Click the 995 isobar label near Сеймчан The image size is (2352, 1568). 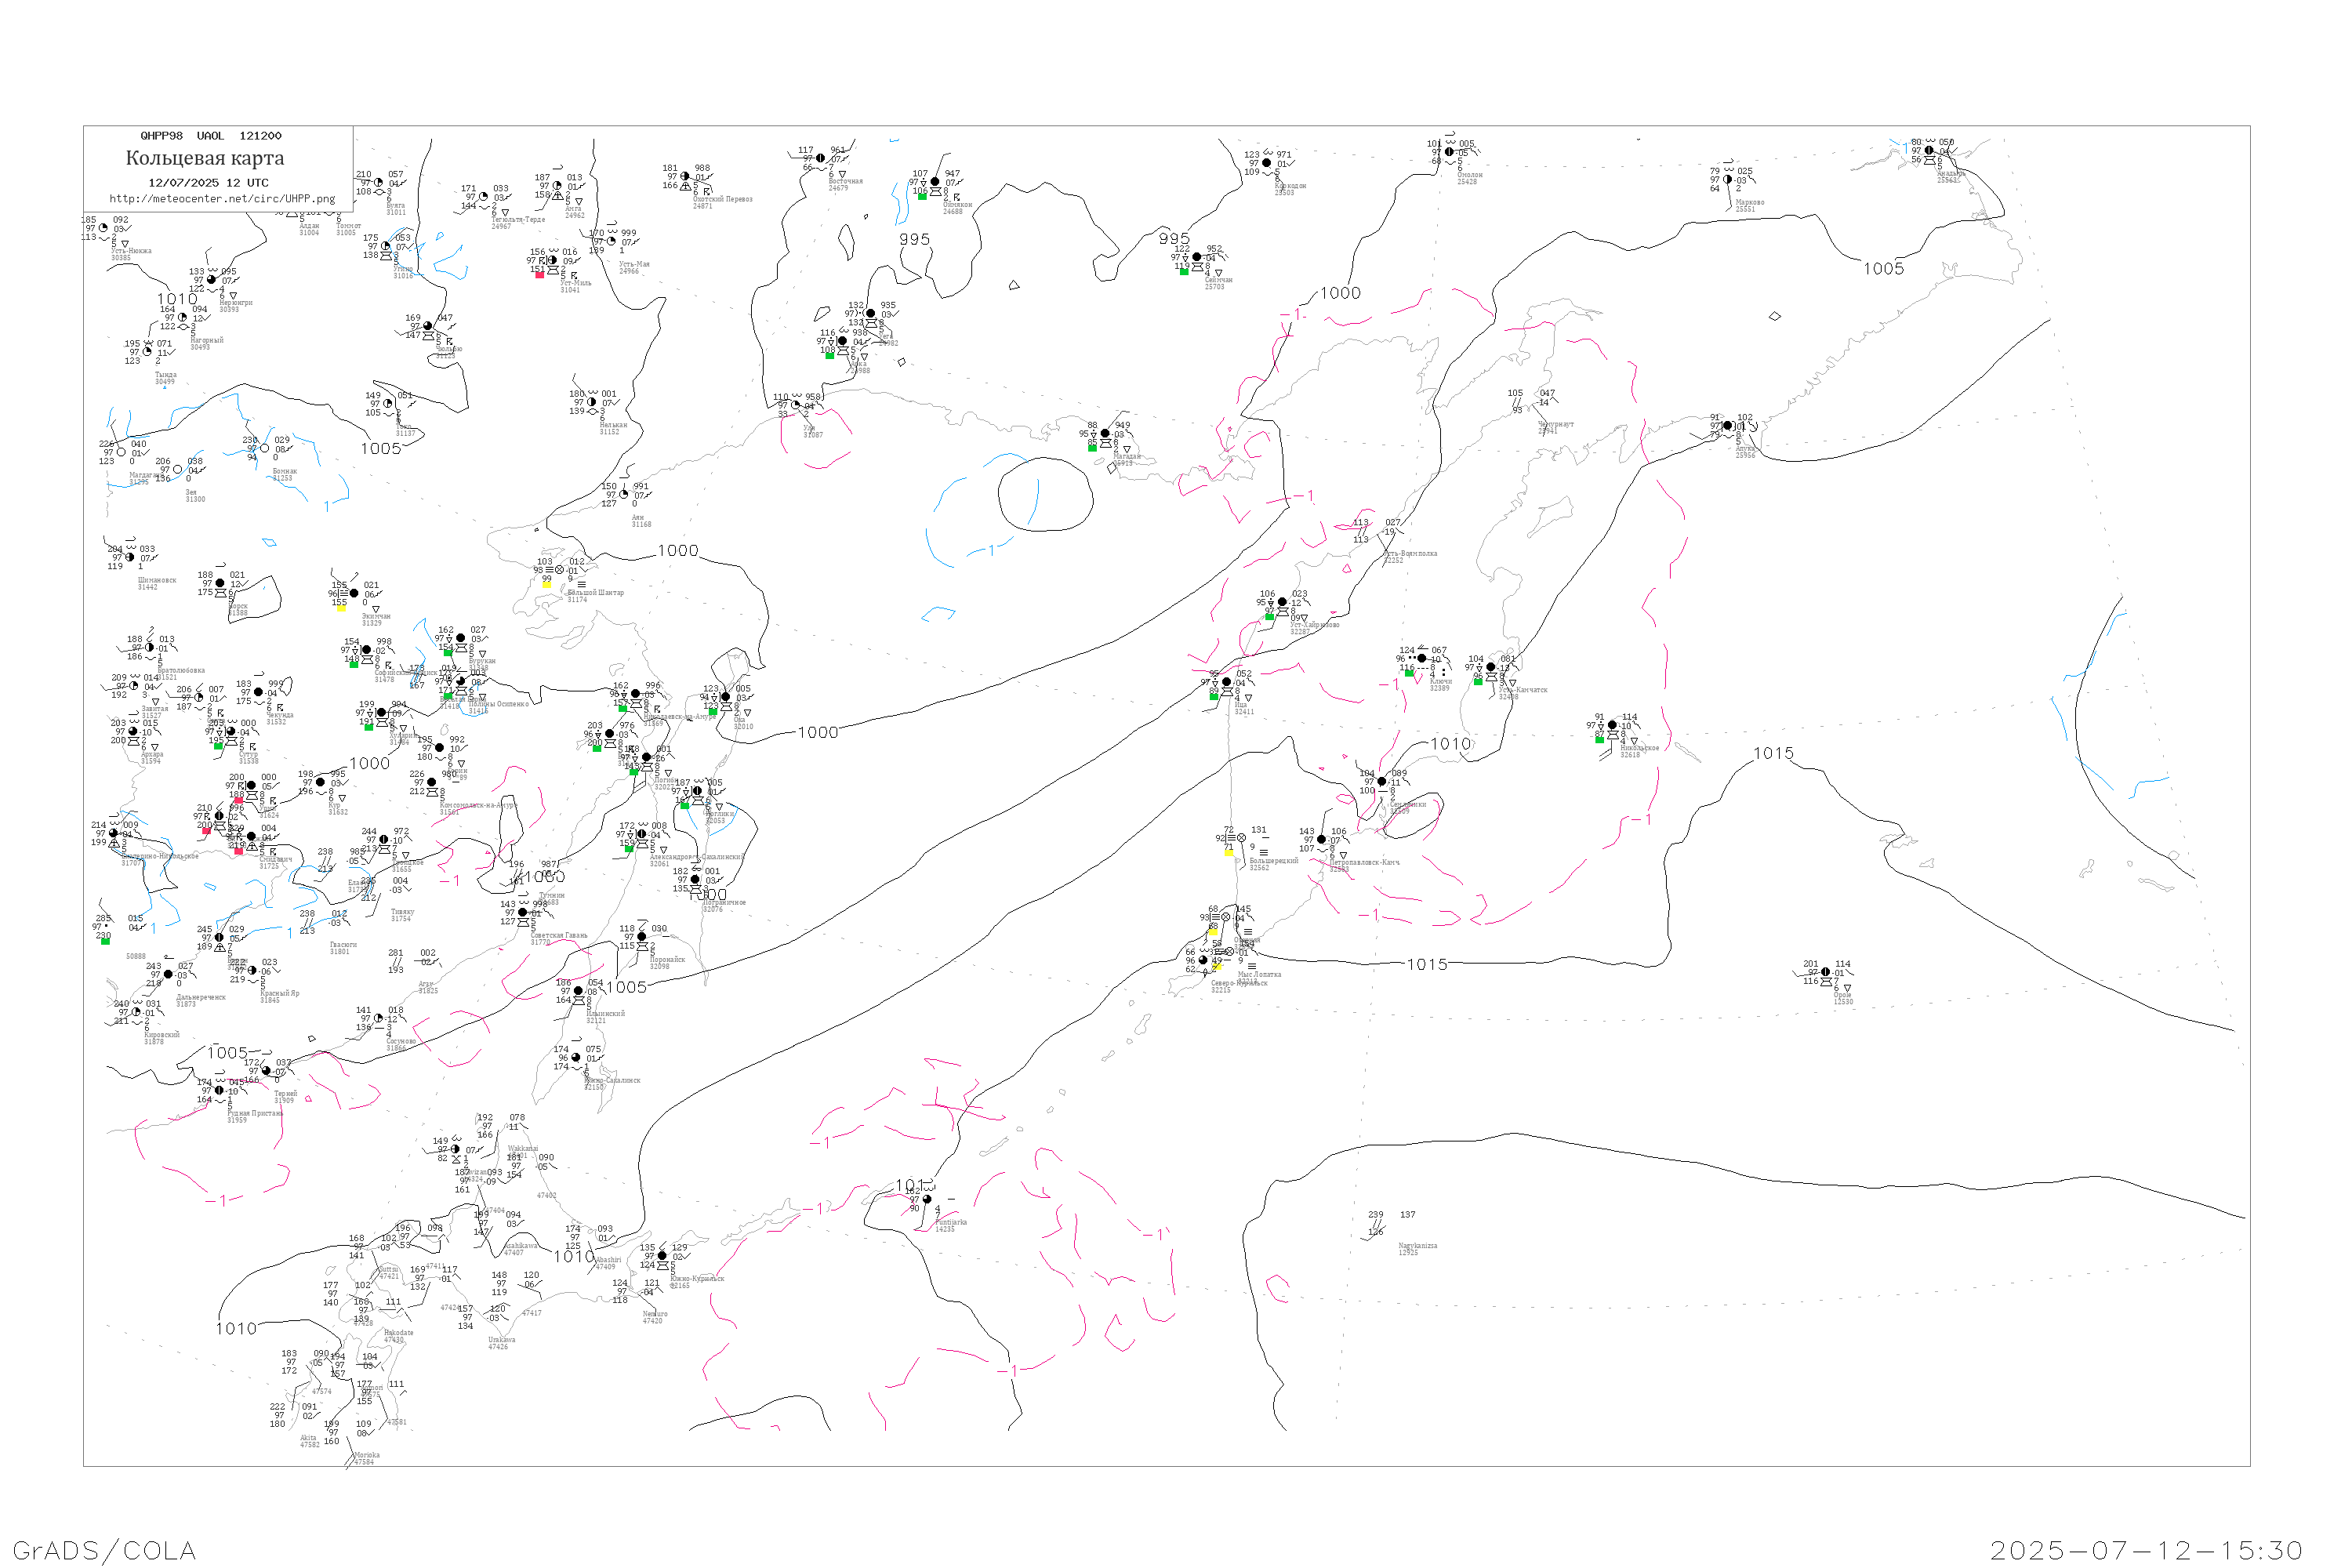pyautogui.click(x=1174, y=239)
